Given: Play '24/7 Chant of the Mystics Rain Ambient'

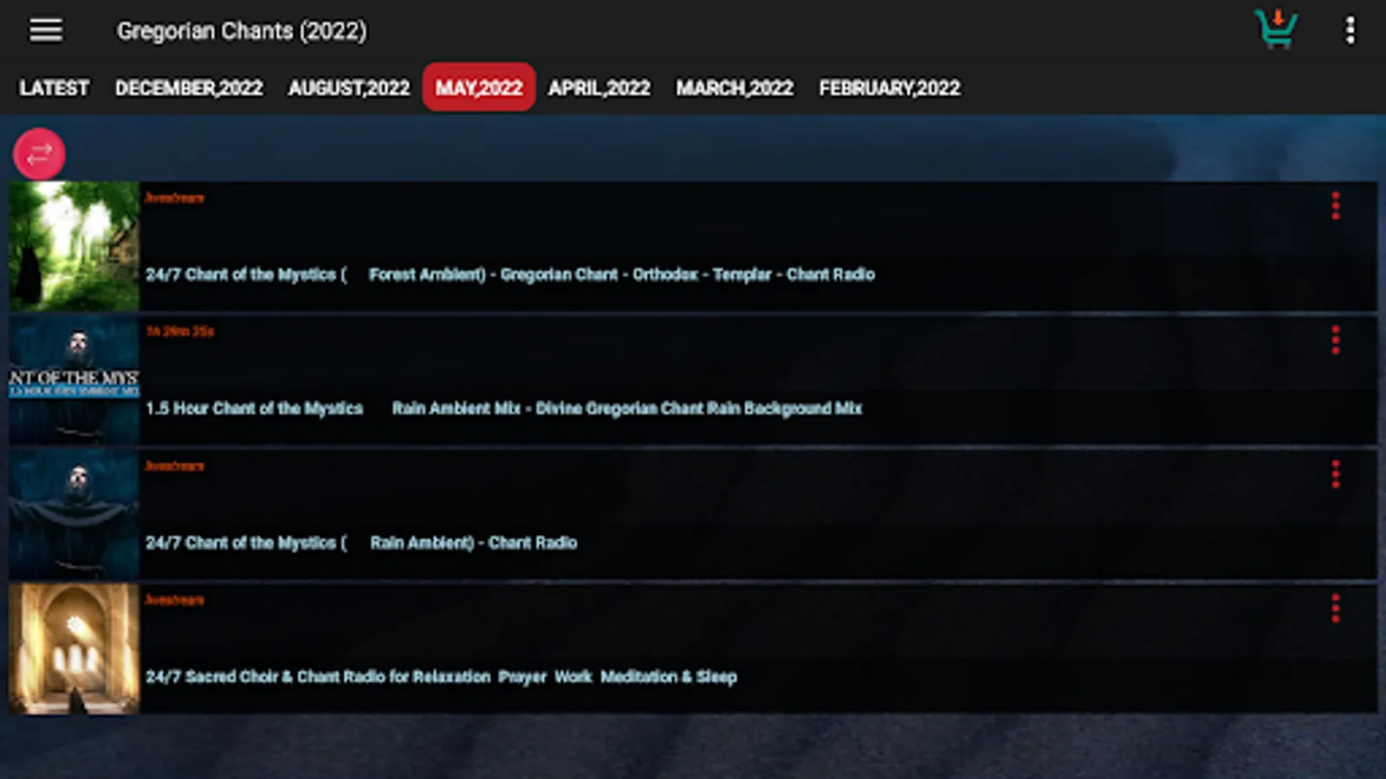Looking at the screenshot, I should 361,543.
